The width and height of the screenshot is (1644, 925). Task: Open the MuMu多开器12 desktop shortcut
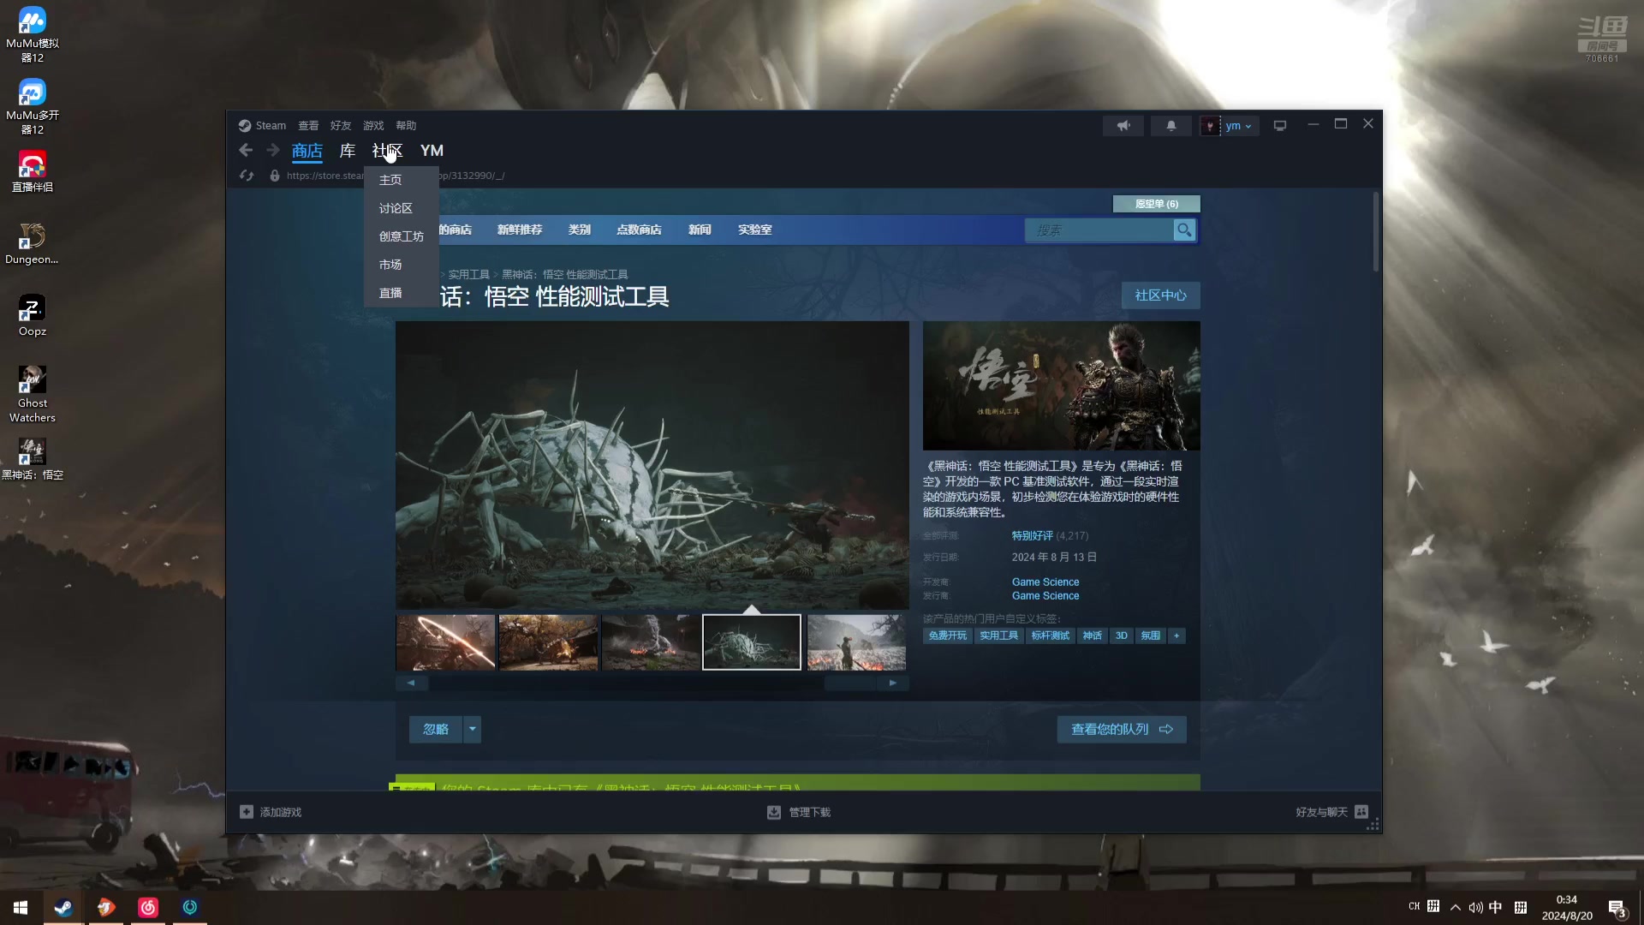tap(33, 107)
